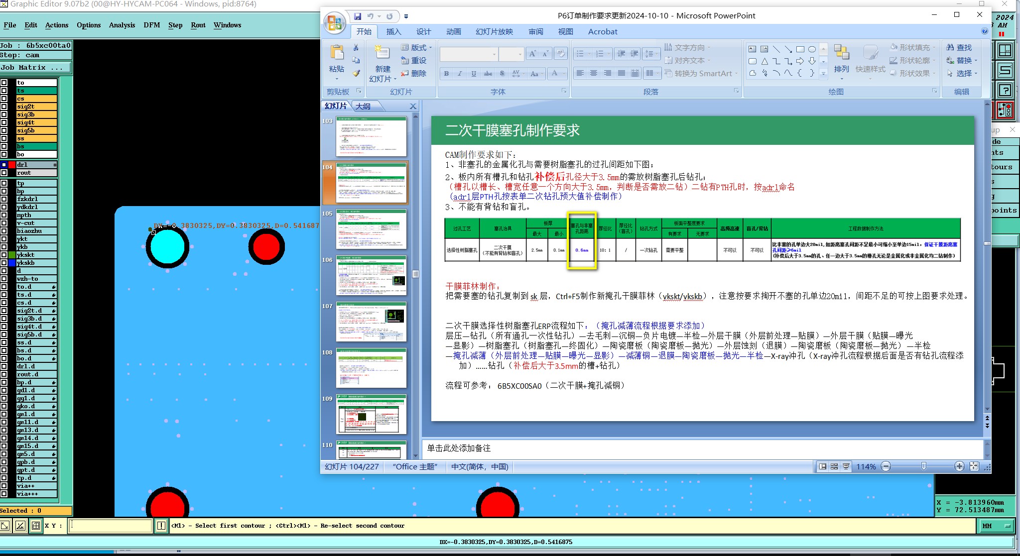Viewport: 1020px width, 556px height.
Task: Switch to the Insert (插入) ribbon tab
Action: click(x=393, y=31)
